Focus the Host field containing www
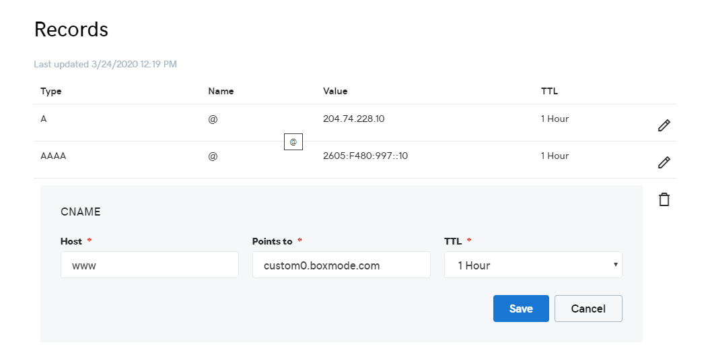Screen dimensions: 706x355 pos(149,265)
